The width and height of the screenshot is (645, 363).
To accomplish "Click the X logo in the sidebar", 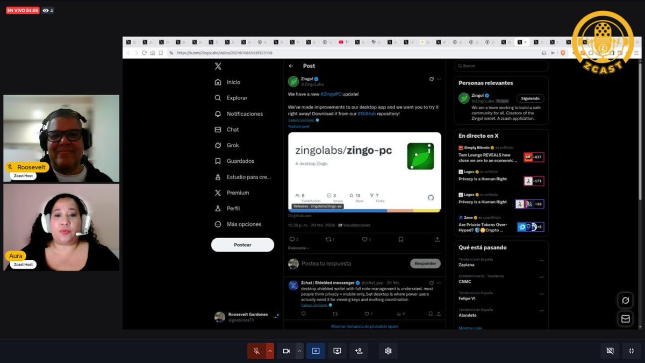I will click(x=218, y=67).
